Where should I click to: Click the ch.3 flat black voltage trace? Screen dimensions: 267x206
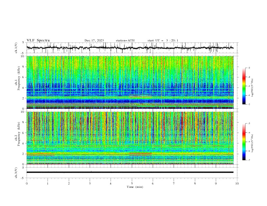[130, 172]
